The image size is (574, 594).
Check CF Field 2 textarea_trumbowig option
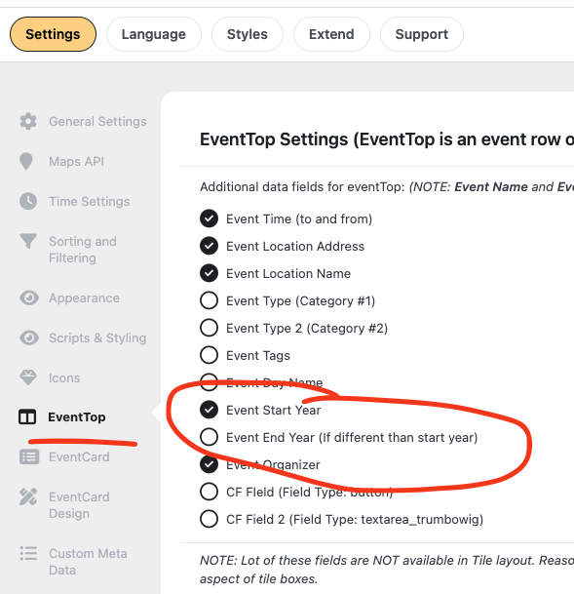pos(209,519)
